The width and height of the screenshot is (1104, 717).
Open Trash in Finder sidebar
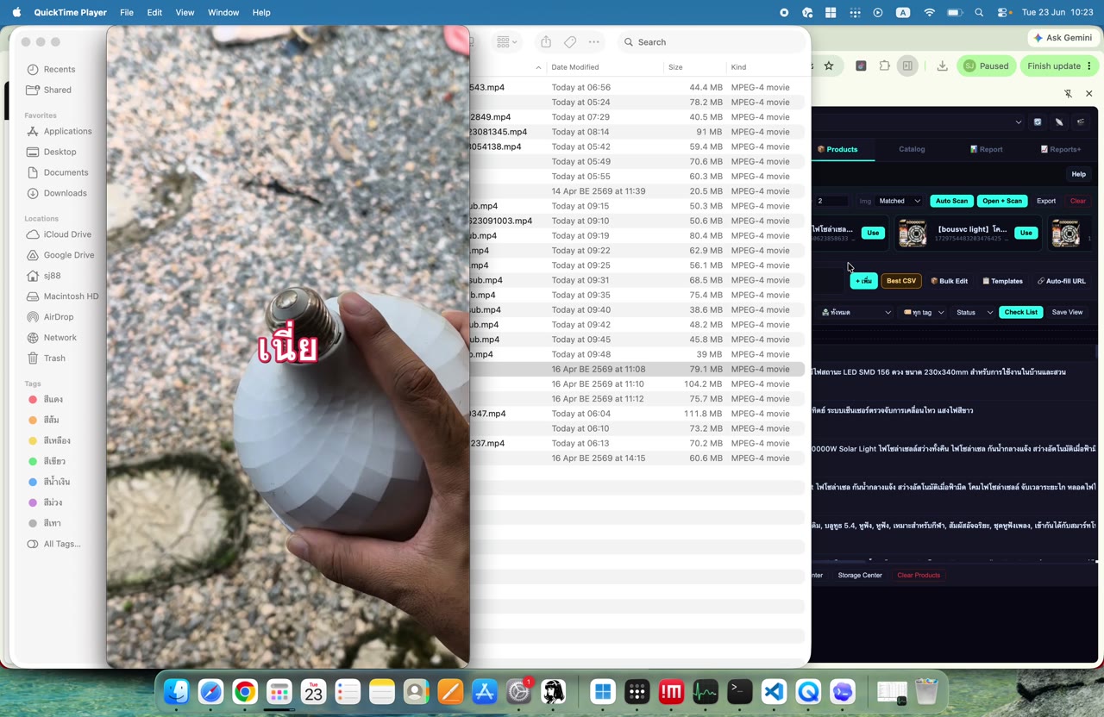pyautogui.click(x=54, y=358)
